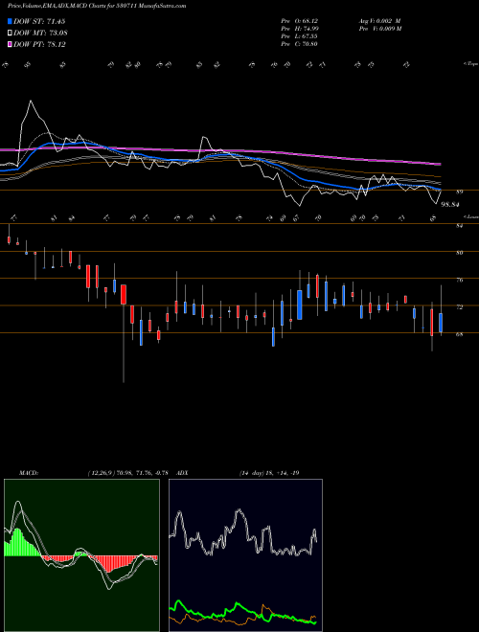Click the 84 price axis label
This screenshot has height=632, width=479.
459,226
